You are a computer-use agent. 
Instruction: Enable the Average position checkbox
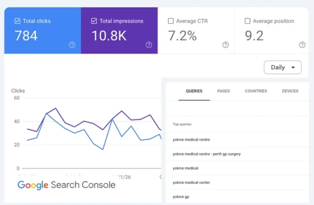[x=248, y=21]
